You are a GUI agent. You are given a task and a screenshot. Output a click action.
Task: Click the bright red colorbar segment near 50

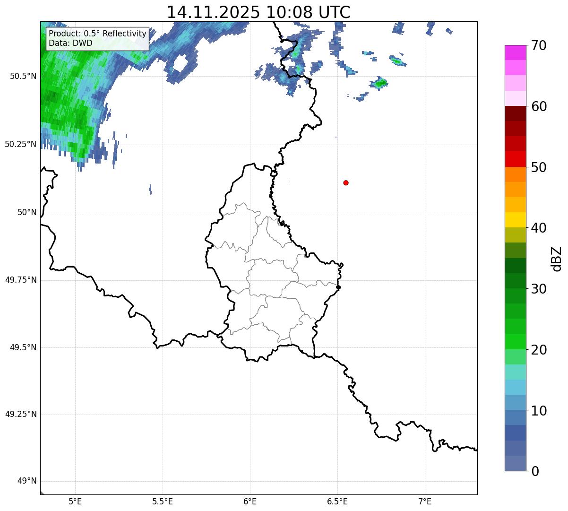coord(515,159)
